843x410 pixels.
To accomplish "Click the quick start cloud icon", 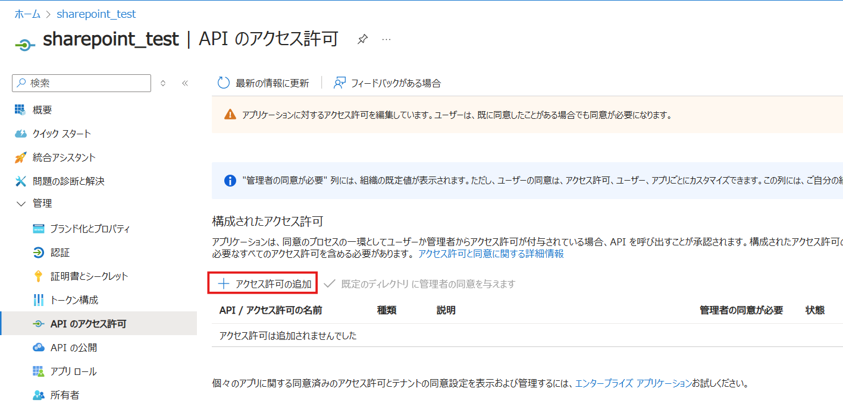I will tap(21, 134).
